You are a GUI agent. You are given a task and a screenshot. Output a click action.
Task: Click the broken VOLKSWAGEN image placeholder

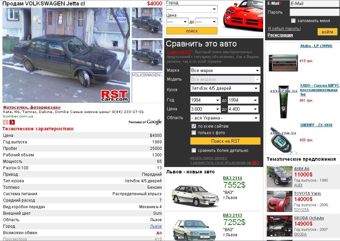[x=147, y=87]
